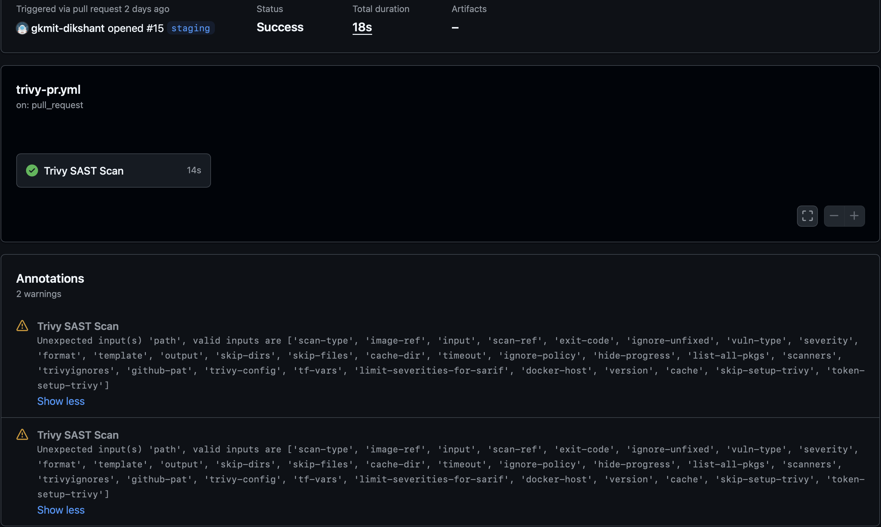Click gkmit-dikshant's astronaut profile avatar
The height and width of the screenshot is (527, 881).
[22, 28]
